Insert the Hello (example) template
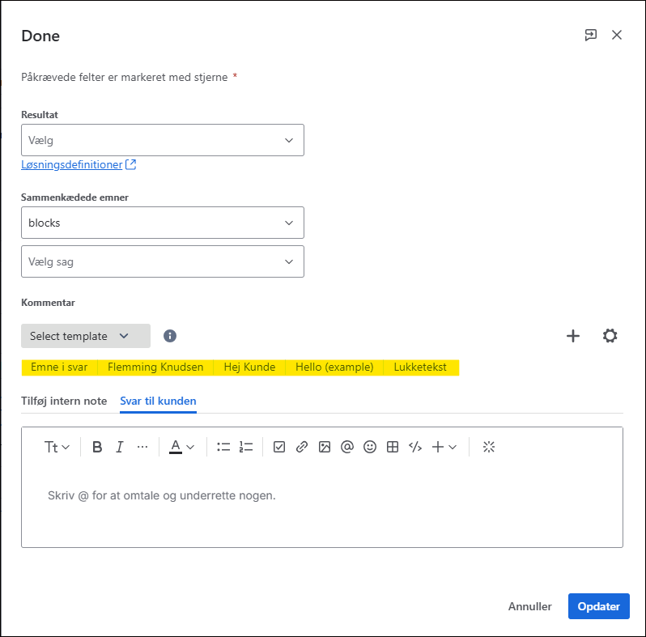Image resolution: width=646 pixels, height=637 pixels. click(334, 367)
